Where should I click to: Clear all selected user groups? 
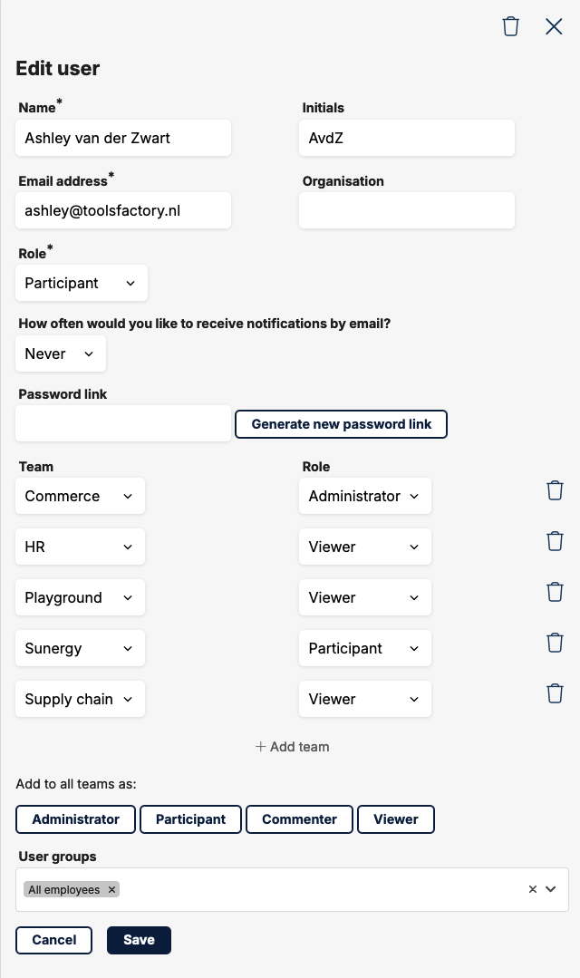533,889
